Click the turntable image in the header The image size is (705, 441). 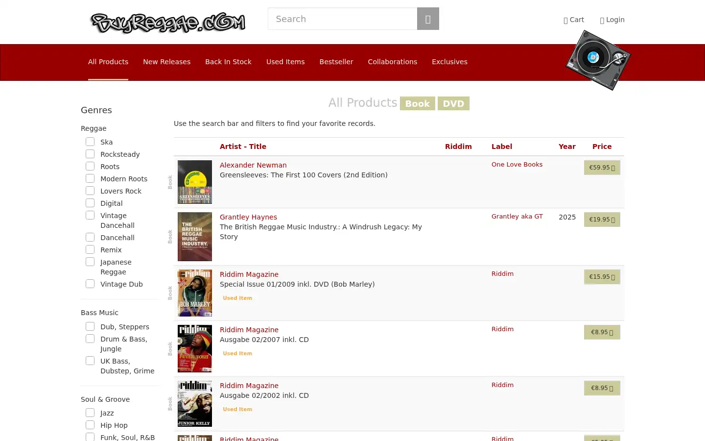pyautogui.click(x=598, y=60)
